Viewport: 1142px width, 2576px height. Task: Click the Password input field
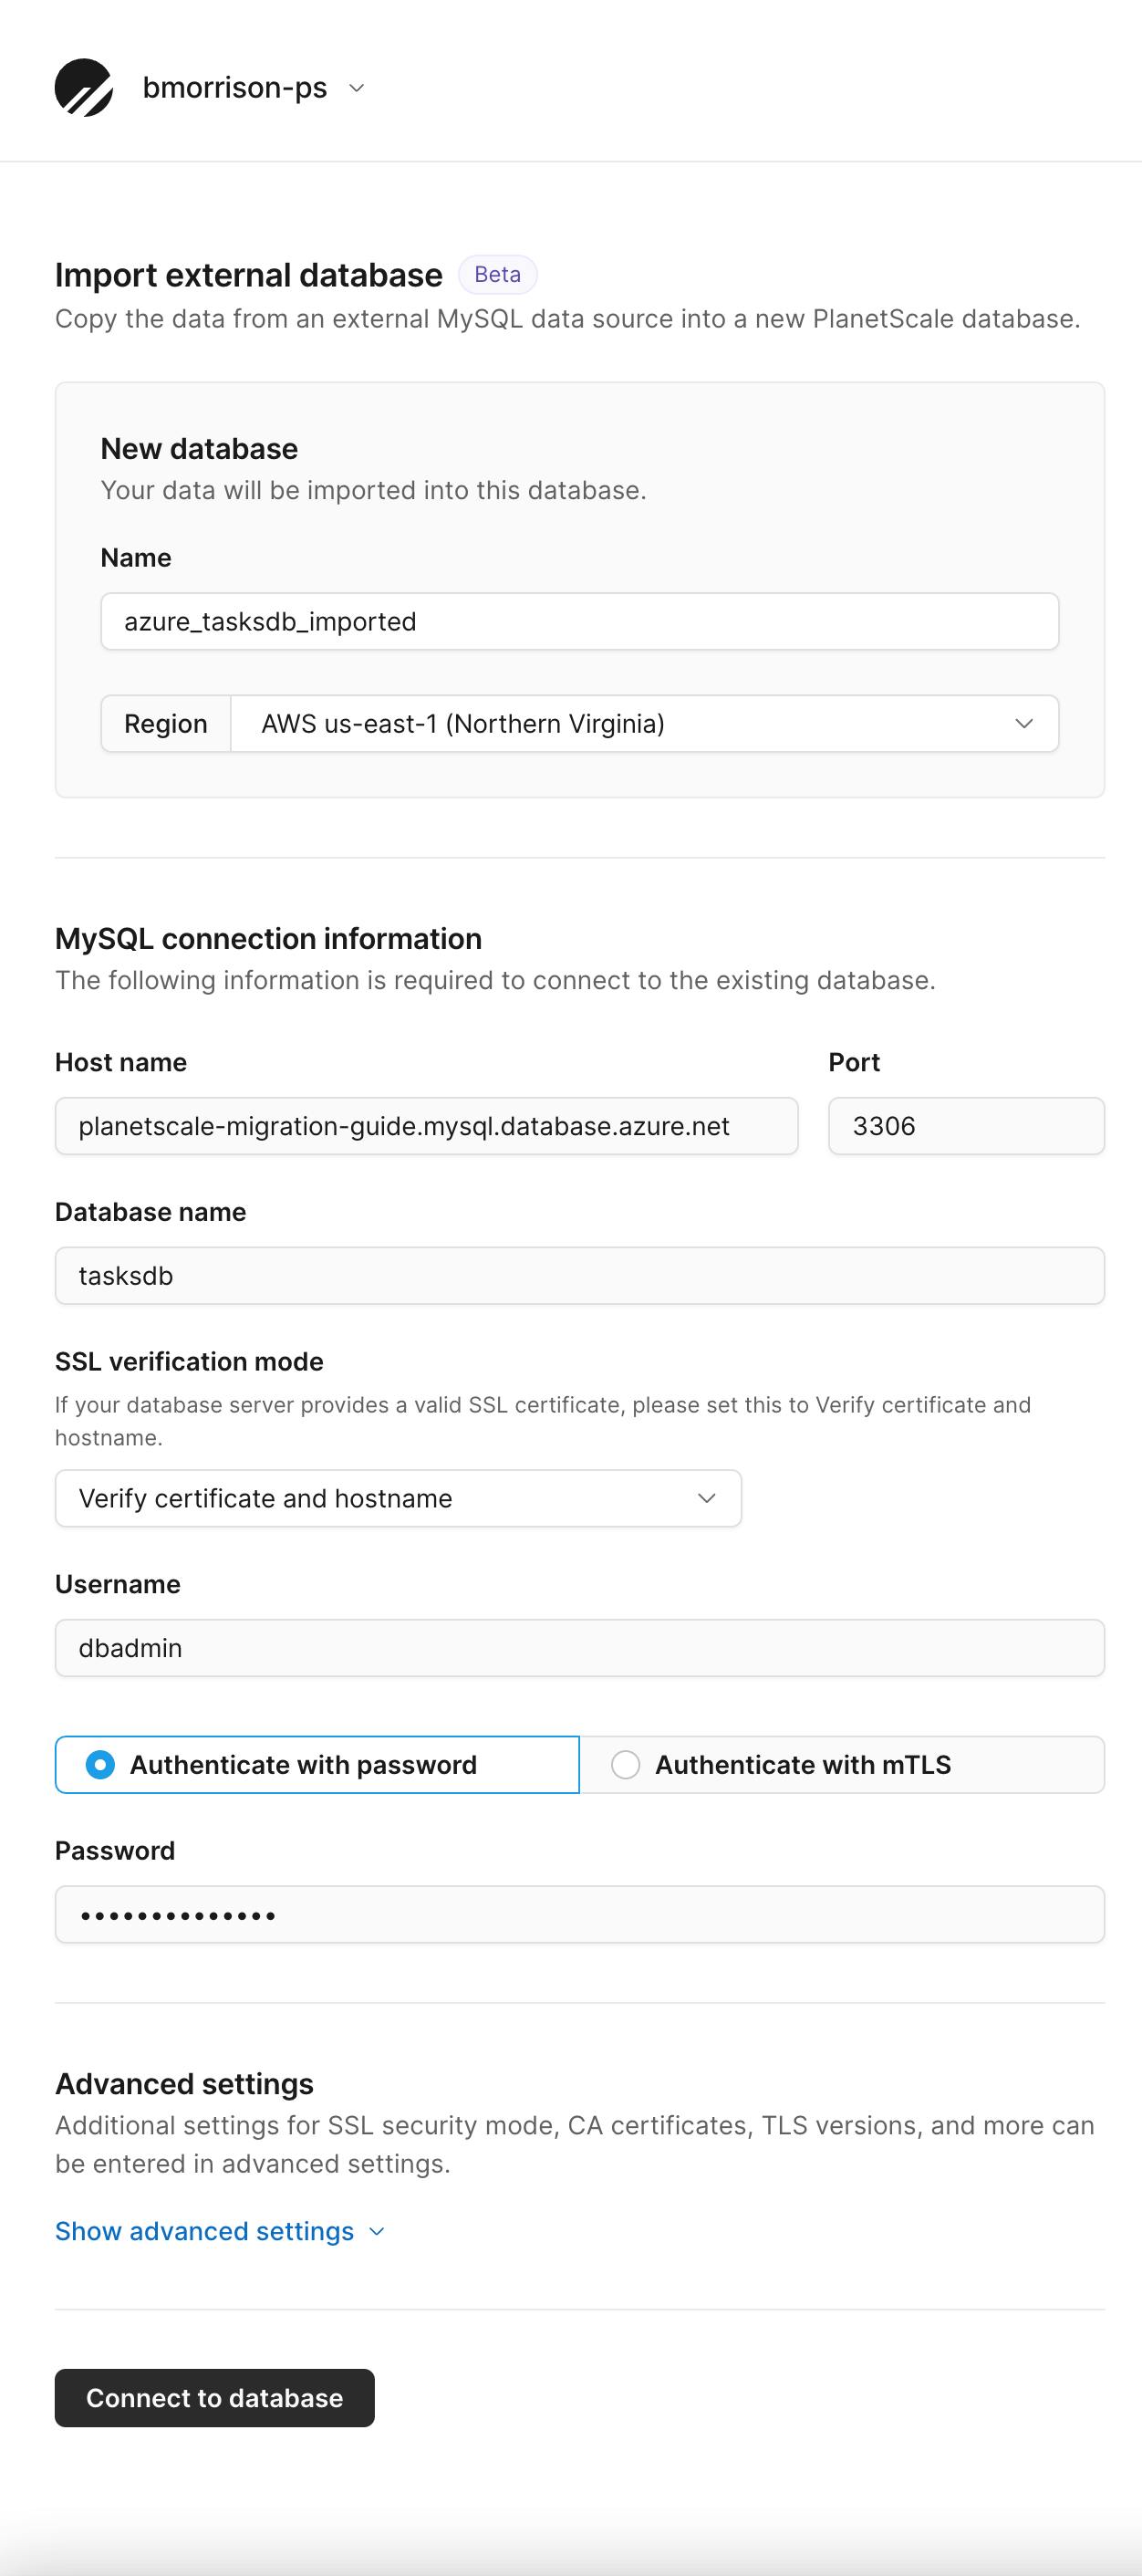[x=579, y=1914]
